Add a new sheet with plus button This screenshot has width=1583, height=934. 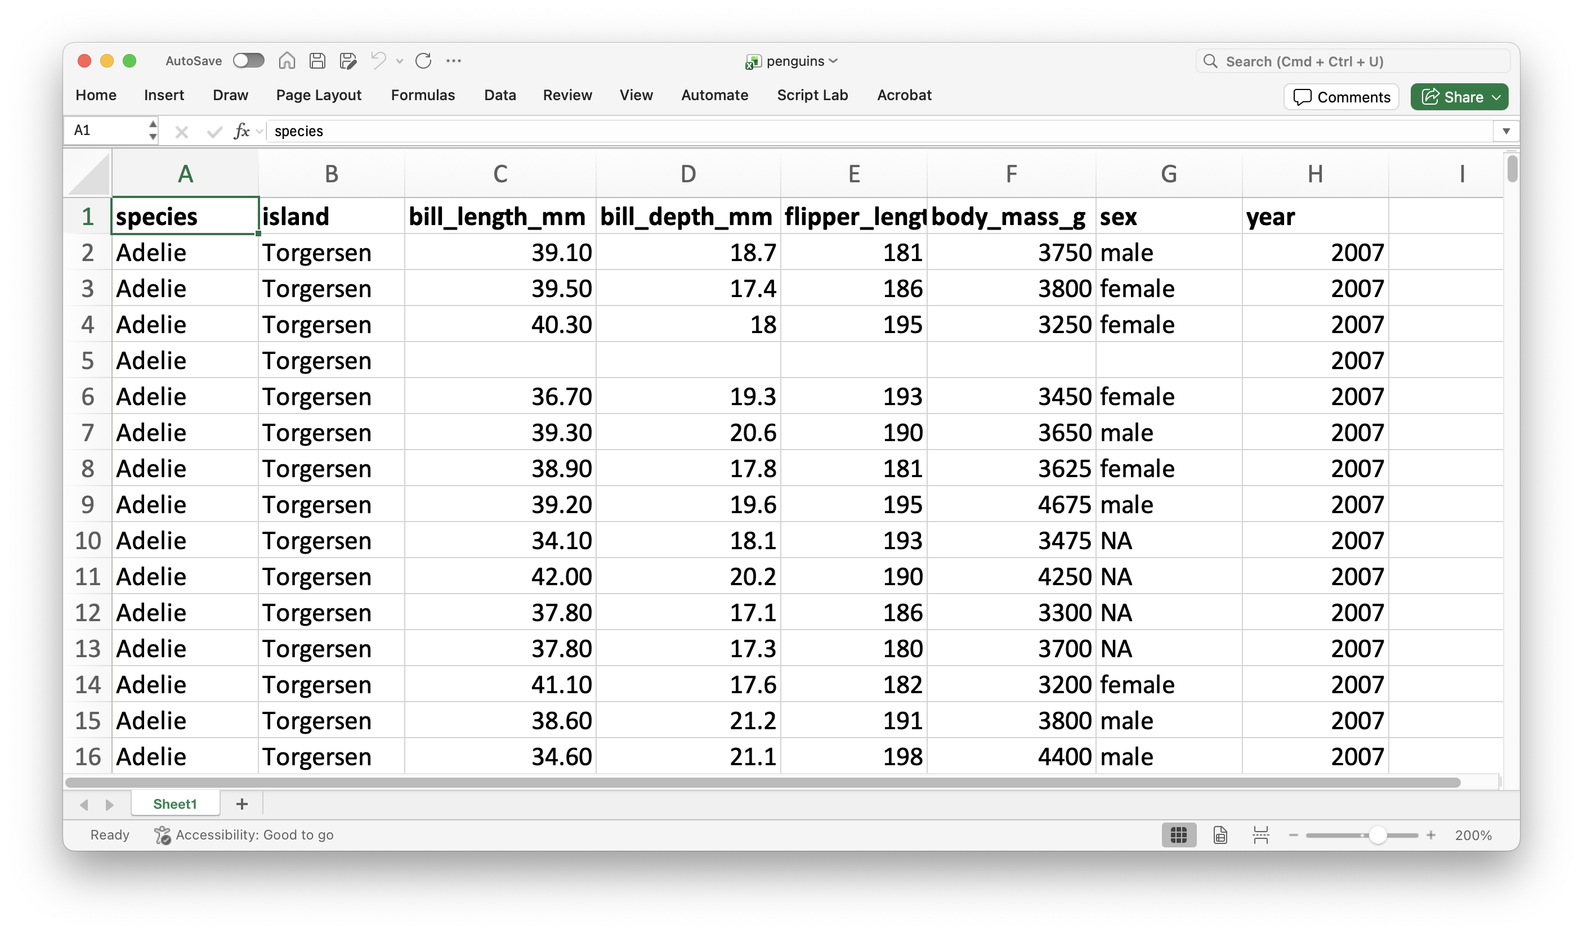coord(242,803)
